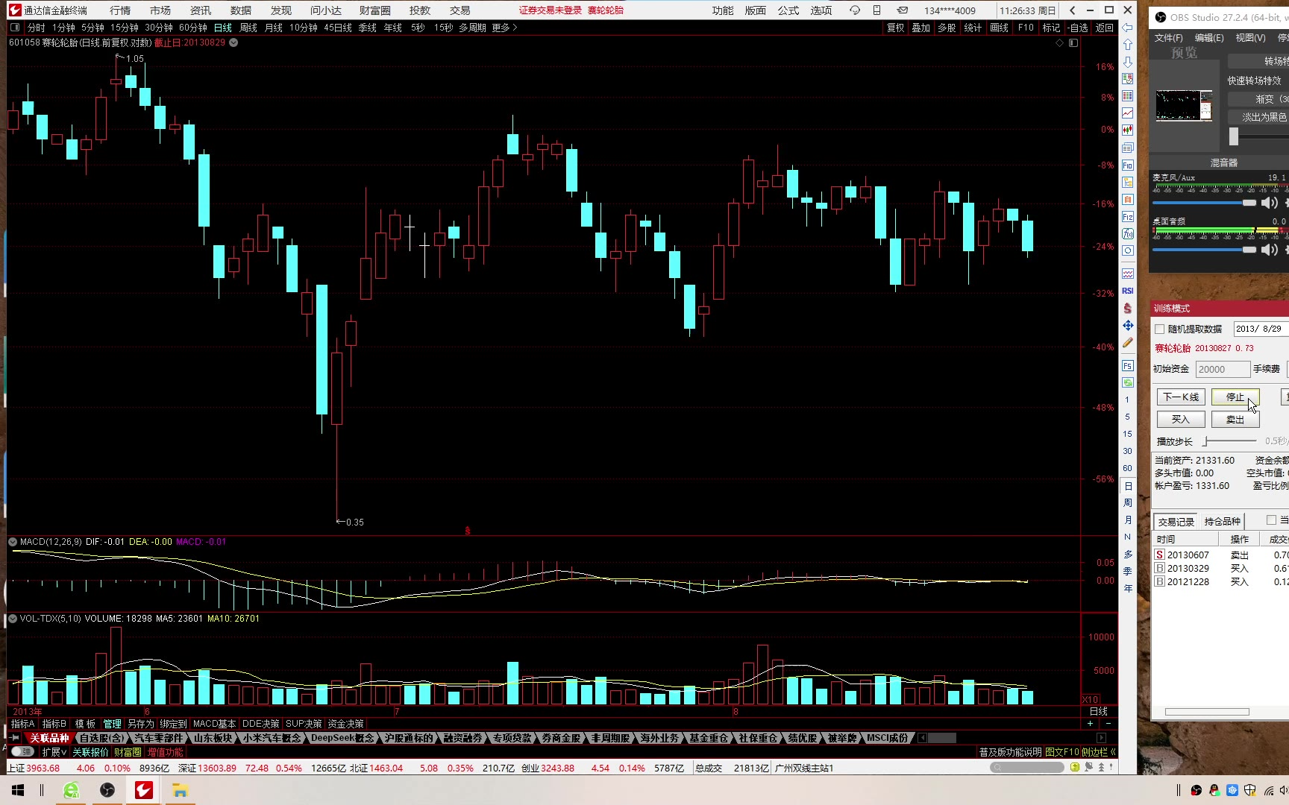This screenshot has width=1289, height=805.
Task: Switch to the 周线 period tab
Action: (x=248, y=28)
